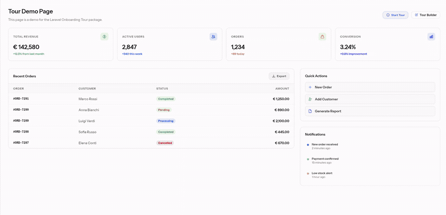Viewport: 446px width, 215px height.
Task: Click the Cancelled status badge for Elena Conti
Action: [165, 143]
